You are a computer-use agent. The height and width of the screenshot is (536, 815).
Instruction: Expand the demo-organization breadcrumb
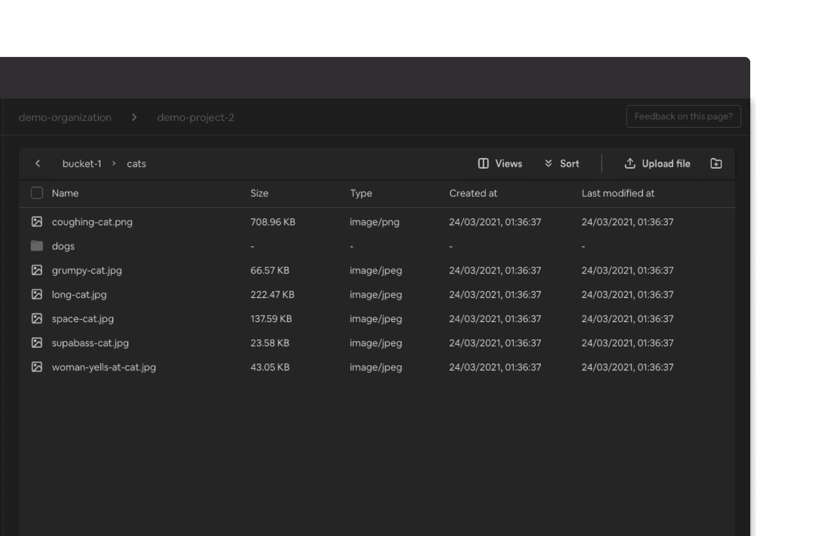(x=65, y=117)
